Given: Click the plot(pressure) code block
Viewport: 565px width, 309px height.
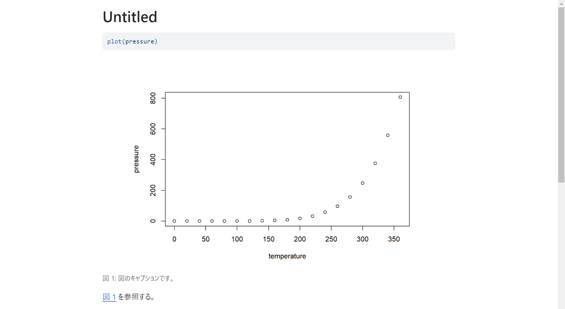Looking at the screenshot, I should pos(278,41).
